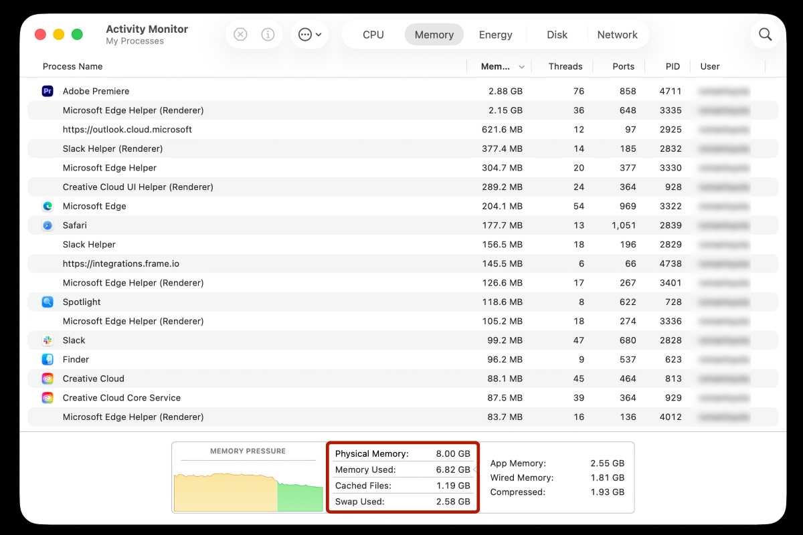Switch to the Energy tab
Viewport: 803px width, 535px height.
[495, 34]
